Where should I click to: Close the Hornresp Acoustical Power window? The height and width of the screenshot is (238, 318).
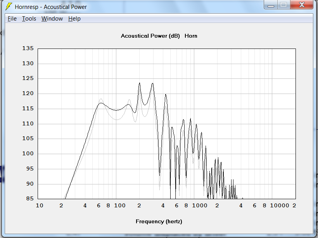302,5
